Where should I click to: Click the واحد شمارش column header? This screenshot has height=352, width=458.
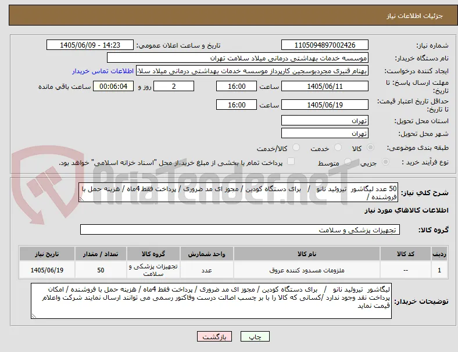tap(206, 254)
